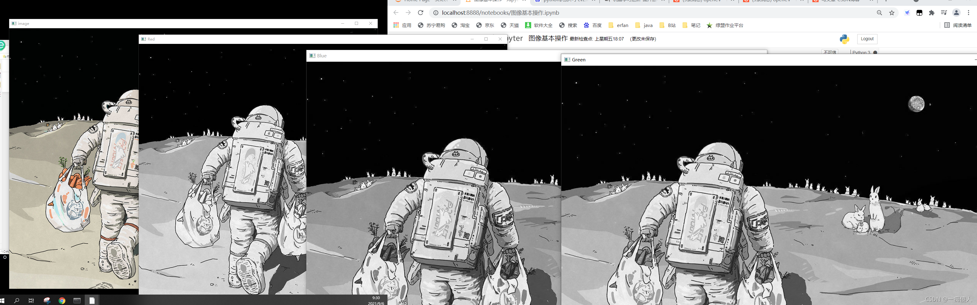Open the taskbar clock showing 9:30

pos(376,300)
